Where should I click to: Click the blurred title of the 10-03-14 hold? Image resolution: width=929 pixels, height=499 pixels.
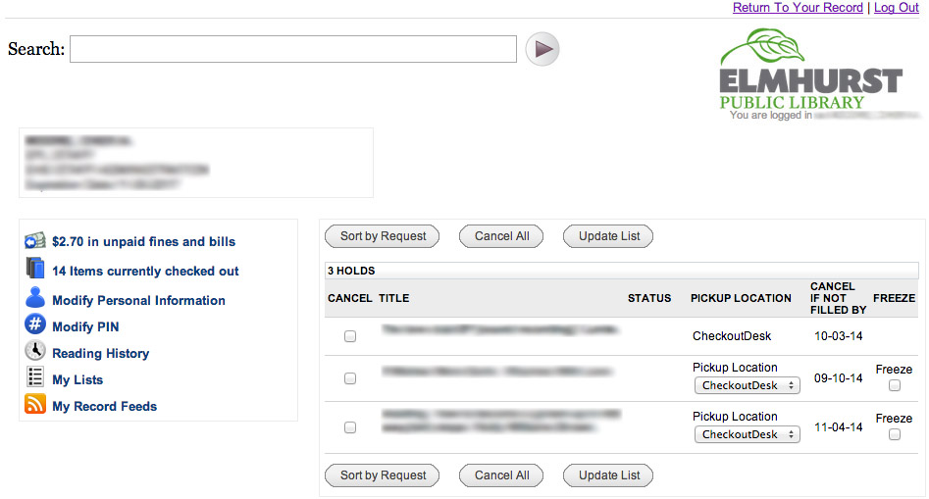(499, 329)
